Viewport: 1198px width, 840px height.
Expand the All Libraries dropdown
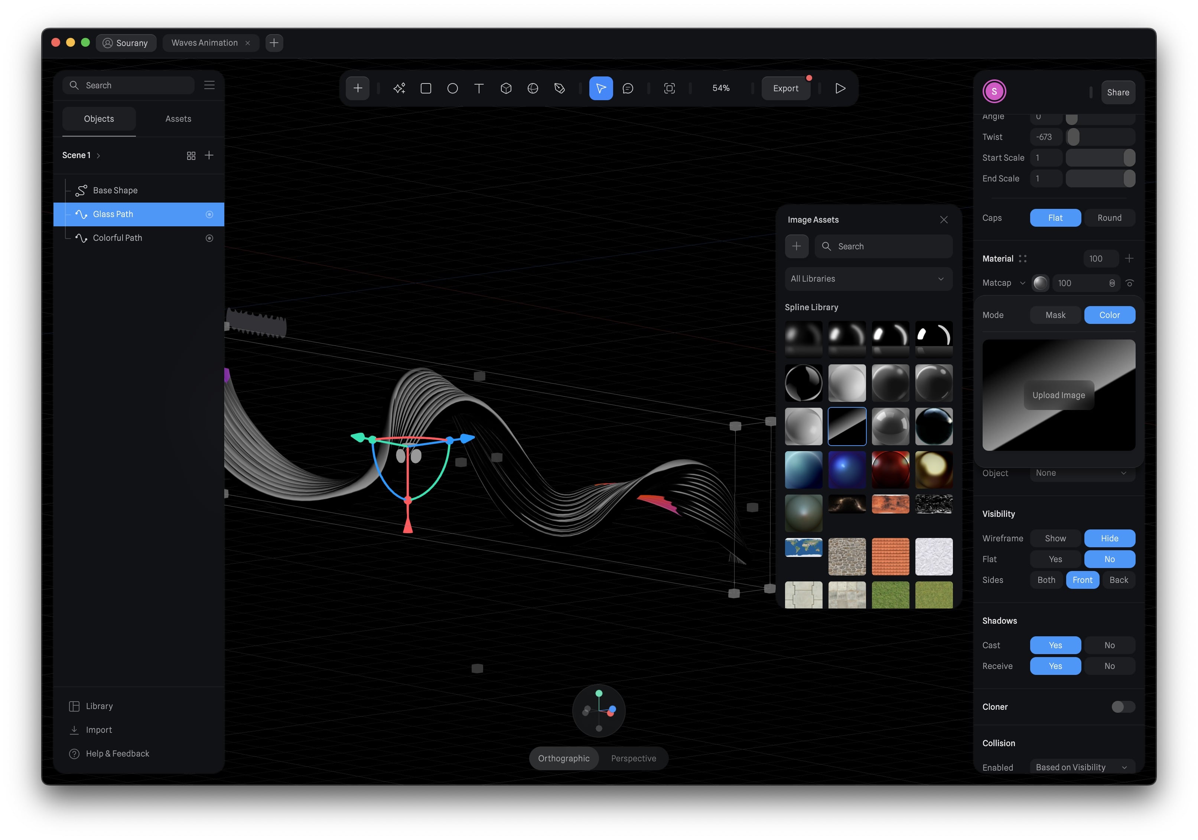868,278
